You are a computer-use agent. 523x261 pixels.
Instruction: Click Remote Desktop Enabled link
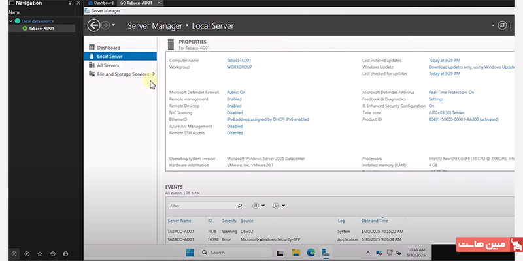point(234,106)
